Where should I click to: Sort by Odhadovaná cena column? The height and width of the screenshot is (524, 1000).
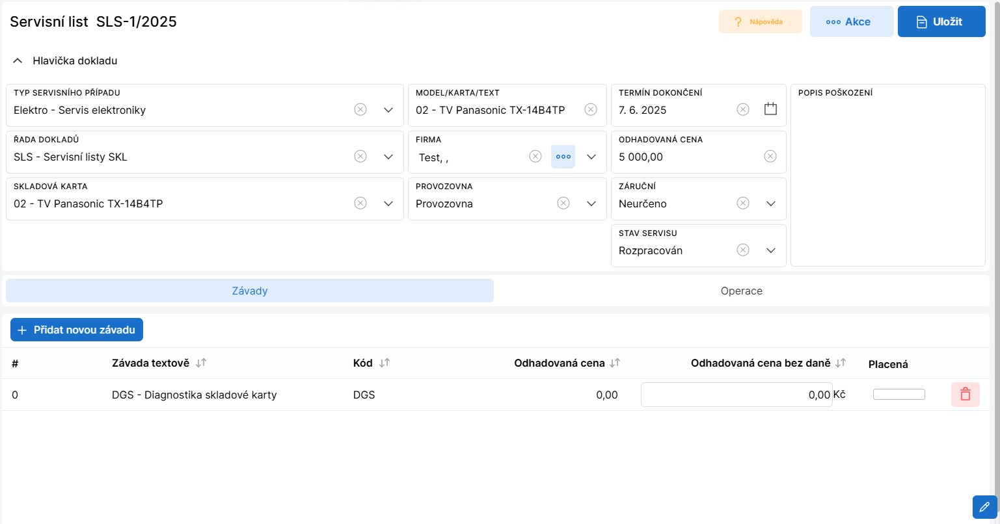tap(615, 363)
